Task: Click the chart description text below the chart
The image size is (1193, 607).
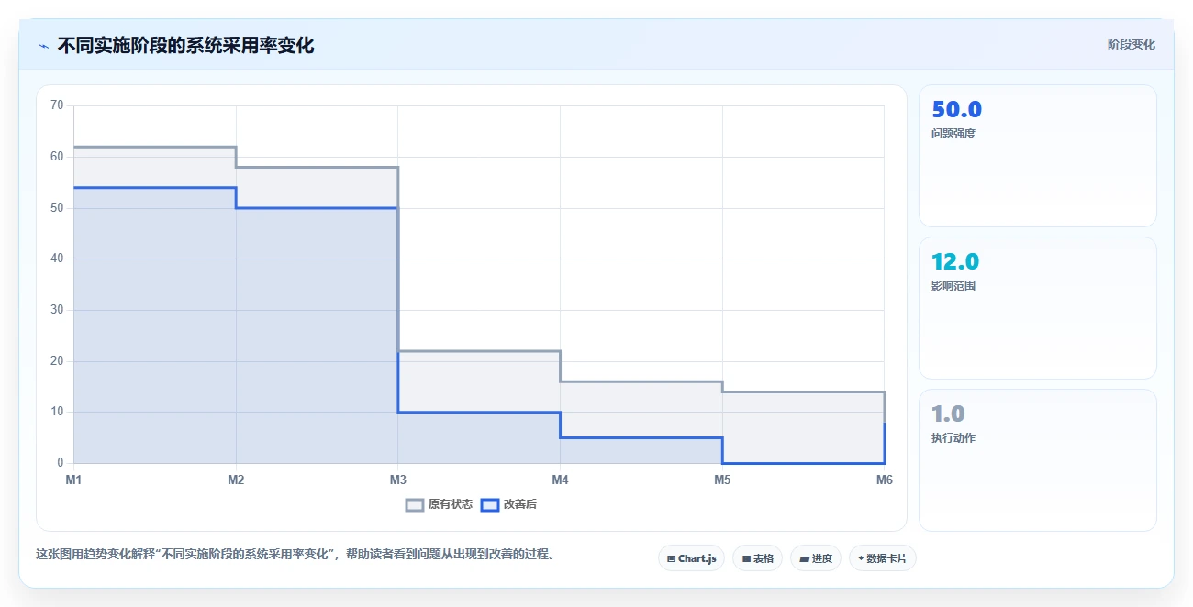Action: click(x=295, y=555)
